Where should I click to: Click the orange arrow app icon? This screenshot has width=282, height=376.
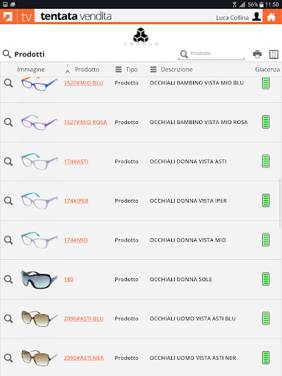pos(8,17)
